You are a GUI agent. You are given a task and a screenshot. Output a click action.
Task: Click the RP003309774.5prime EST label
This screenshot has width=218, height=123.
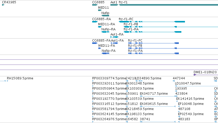coord(109,78)
